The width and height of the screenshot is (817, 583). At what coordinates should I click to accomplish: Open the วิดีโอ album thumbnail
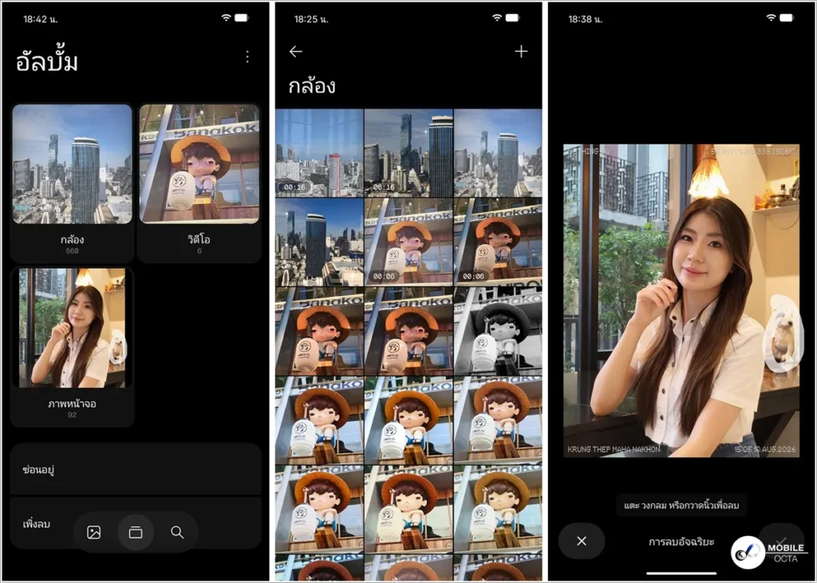click(199, 164)
